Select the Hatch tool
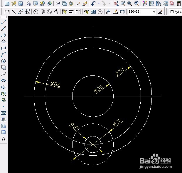The height and width of the screenshot is (173, 182). click(4, 113)
